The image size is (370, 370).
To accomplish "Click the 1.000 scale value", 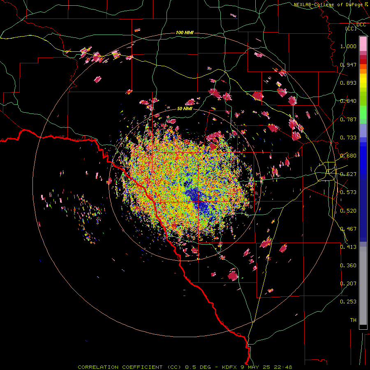I will [x=348, y=46].
